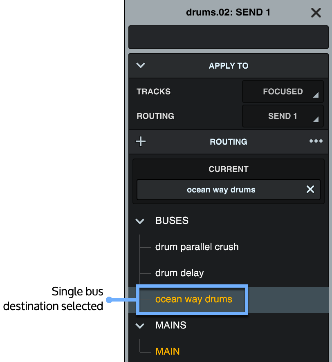This screenshot has width=332, height=362.
Task: Click the empty search field at top
Action: [228, 38]
